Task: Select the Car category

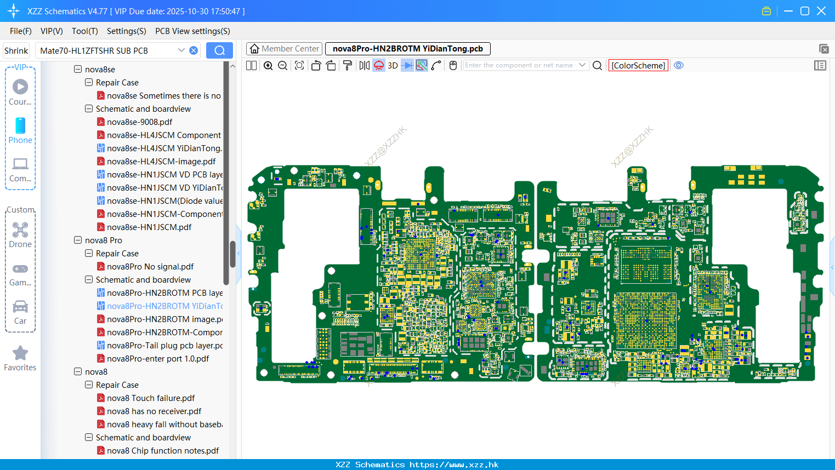Action: click(x=20, y=312)
